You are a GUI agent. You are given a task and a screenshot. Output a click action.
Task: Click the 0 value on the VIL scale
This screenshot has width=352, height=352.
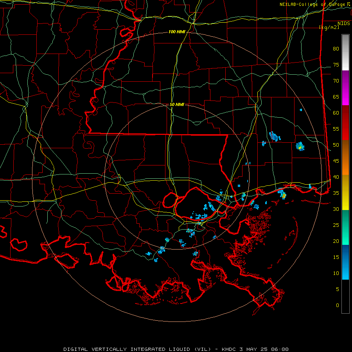pos(338,305)
